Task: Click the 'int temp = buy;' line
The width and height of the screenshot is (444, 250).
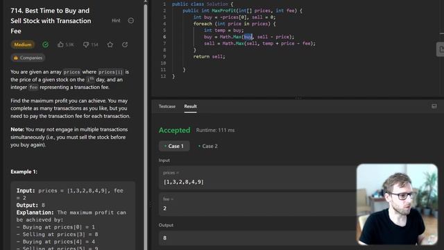Action: pos(223,31)
